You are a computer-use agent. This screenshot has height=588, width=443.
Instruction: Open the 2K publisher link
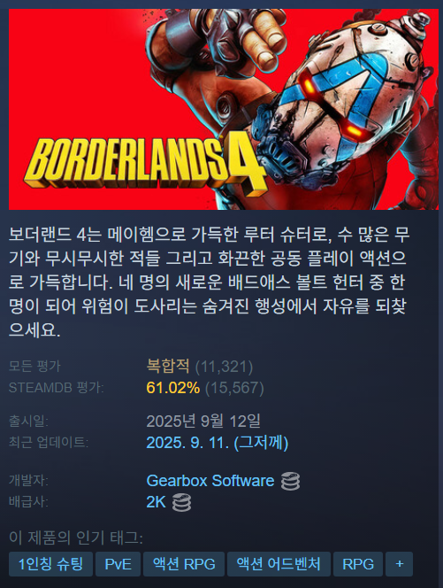pyautogui.click(x=156, y=502)
